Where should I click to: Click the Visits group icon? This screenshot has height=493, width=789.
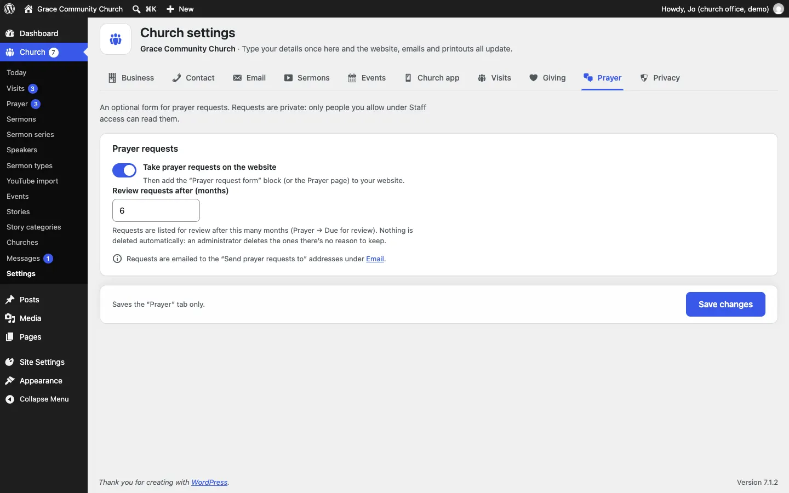[x=482, y=78]
